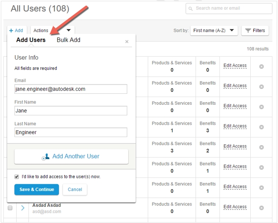Expand the Asdad Asdad user row
The height and width of the screenshot is (223, 278).
tap(23, 208)
